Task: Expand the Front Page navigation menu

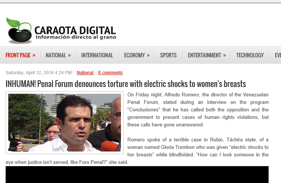Action: (20, 55)
